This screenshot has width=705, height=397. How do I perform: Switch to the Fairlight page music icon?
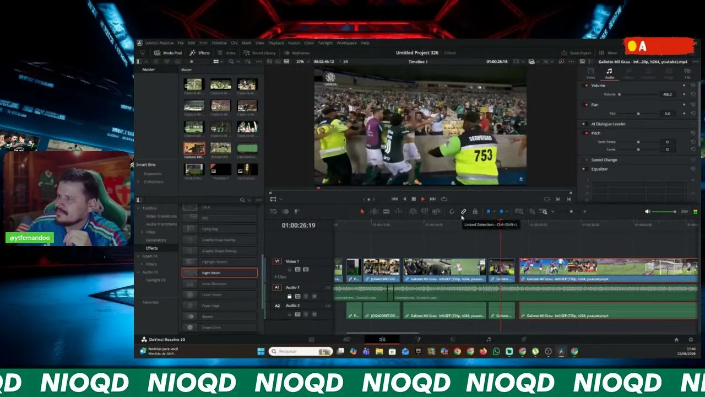click(489, 340)
